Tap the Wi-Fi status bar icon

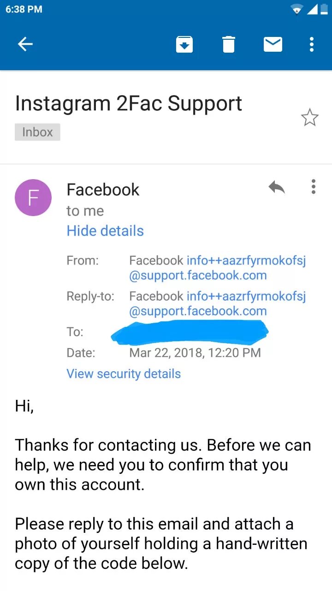pyautogui.click(x=297, y=9)
